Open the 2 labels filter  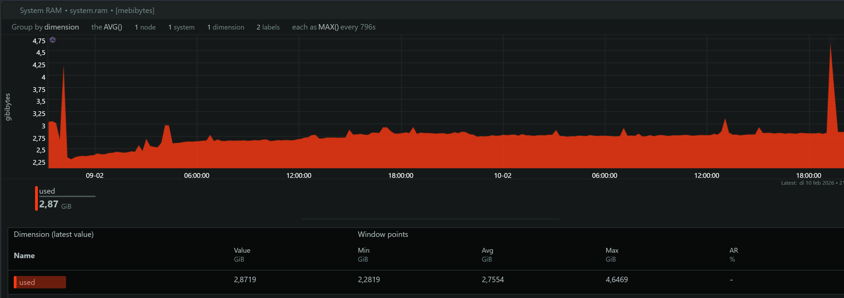pyautogui.click(x=268, y=27)
